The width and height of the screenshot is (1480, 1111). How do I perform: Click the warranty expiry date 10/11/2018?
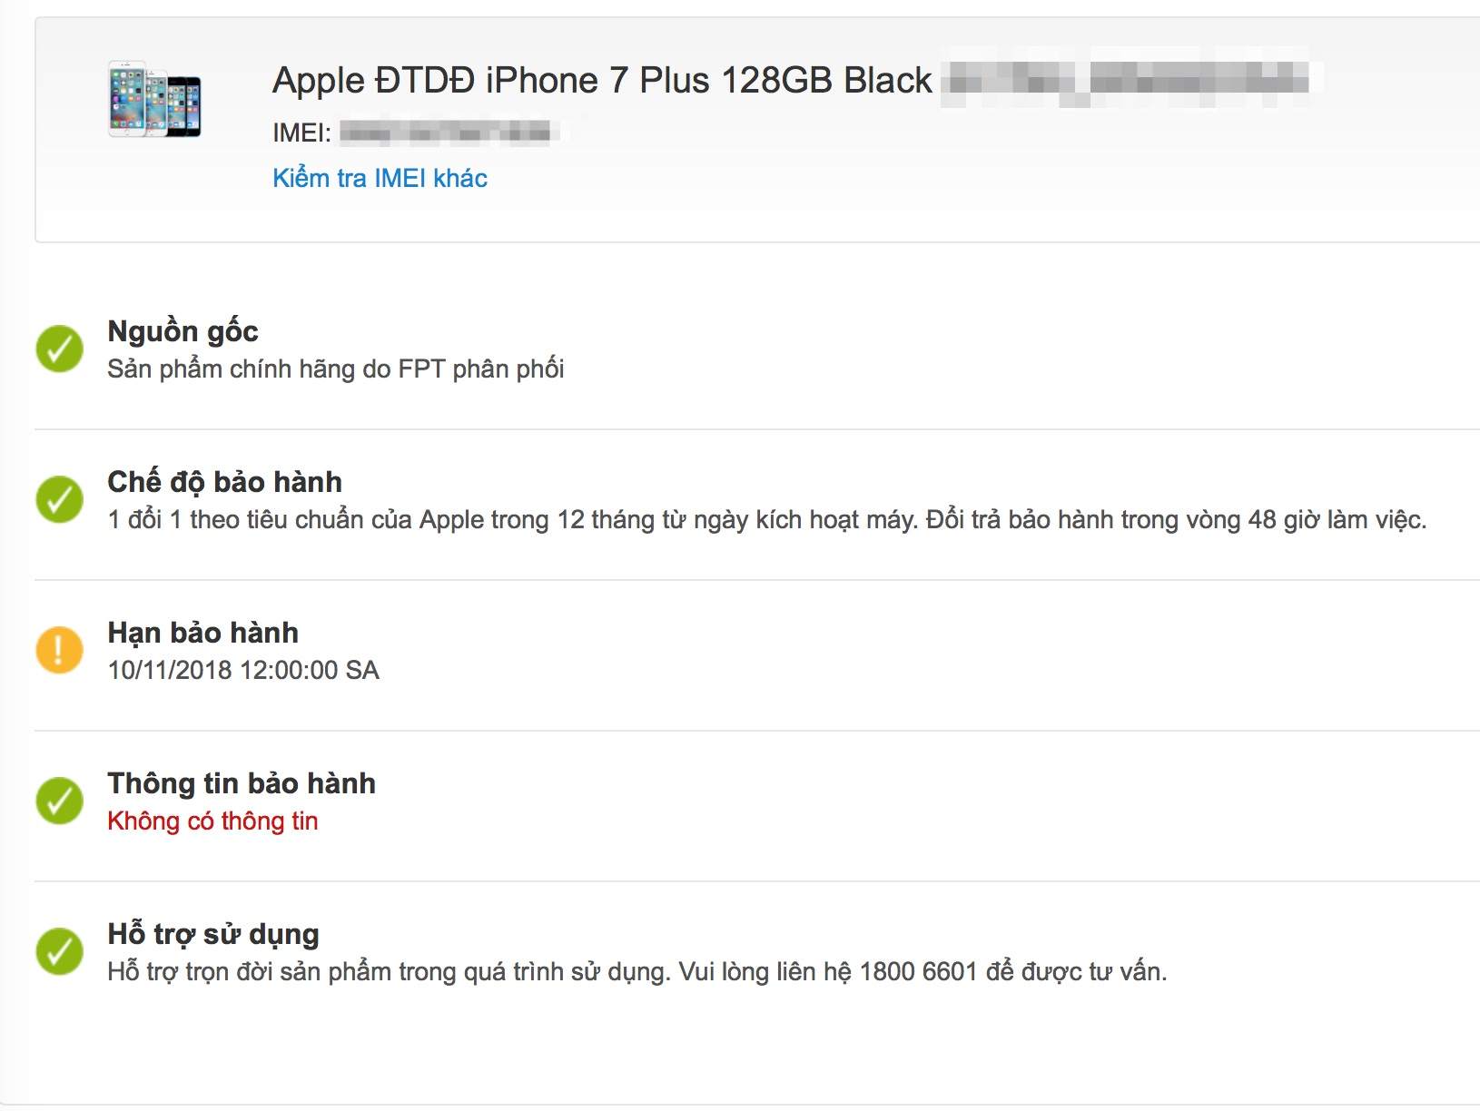pyautogui.click(x=242, y=671)
